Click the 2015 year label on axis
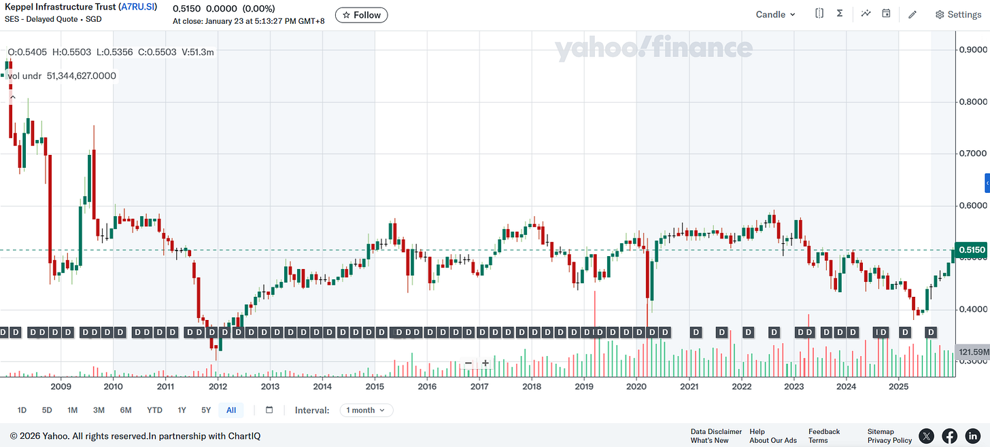 click(x=375, y=387)
